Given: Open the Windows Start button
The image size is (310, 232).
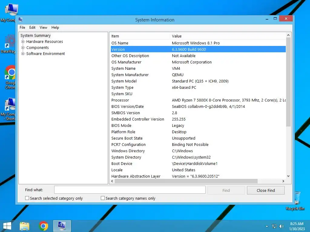Looking at the screenshot, I should pos(7,226).
